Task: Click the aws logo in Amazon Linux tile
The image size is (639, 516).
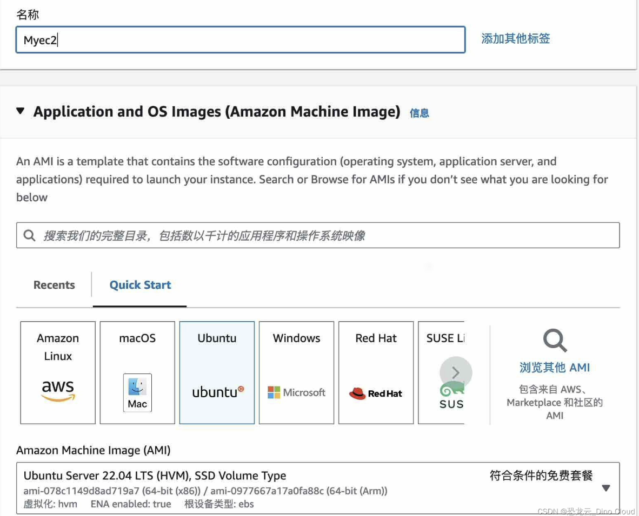Action: coord(58,390)
